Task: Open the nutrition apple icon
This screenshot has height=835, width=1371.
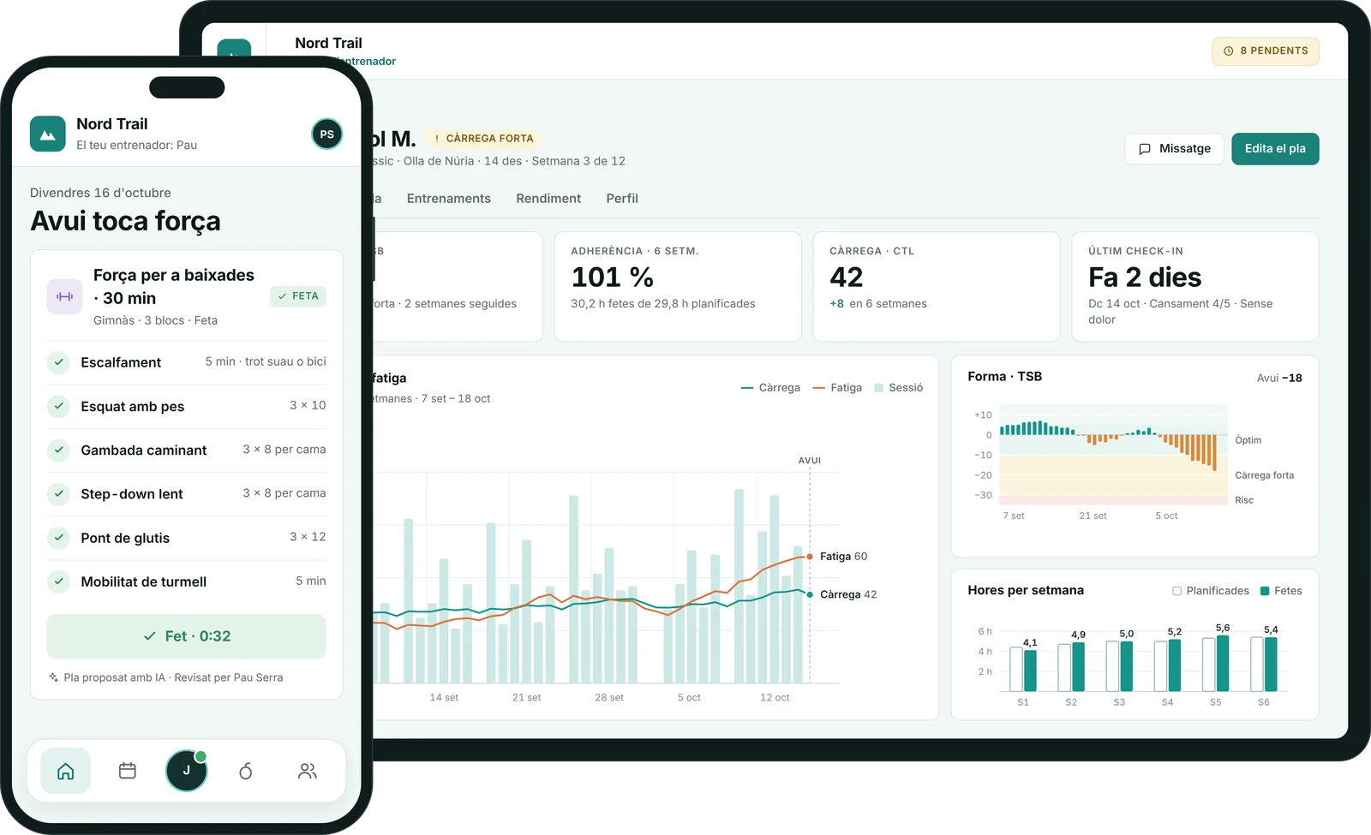Action: click(246, 771)
